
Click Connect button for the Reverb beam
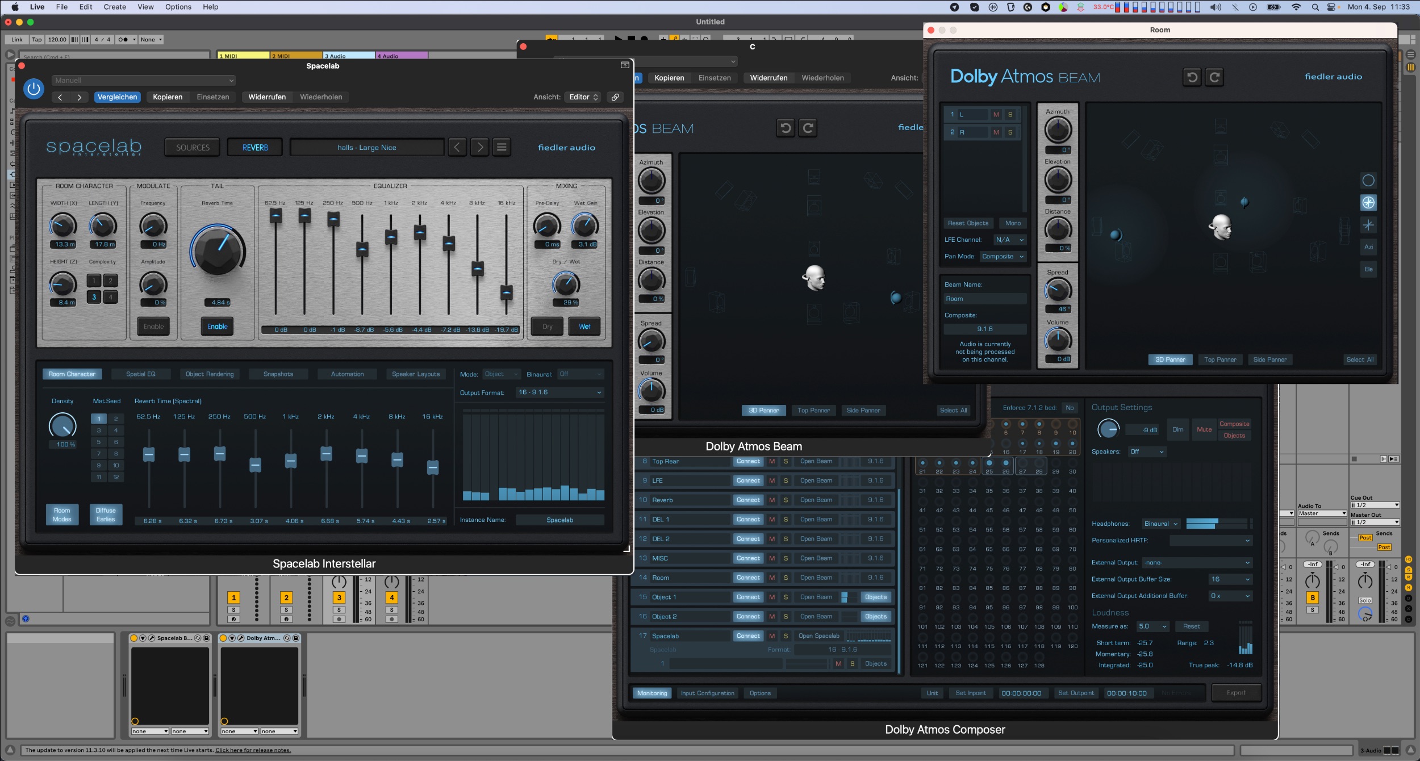click(x=747, y=500)
